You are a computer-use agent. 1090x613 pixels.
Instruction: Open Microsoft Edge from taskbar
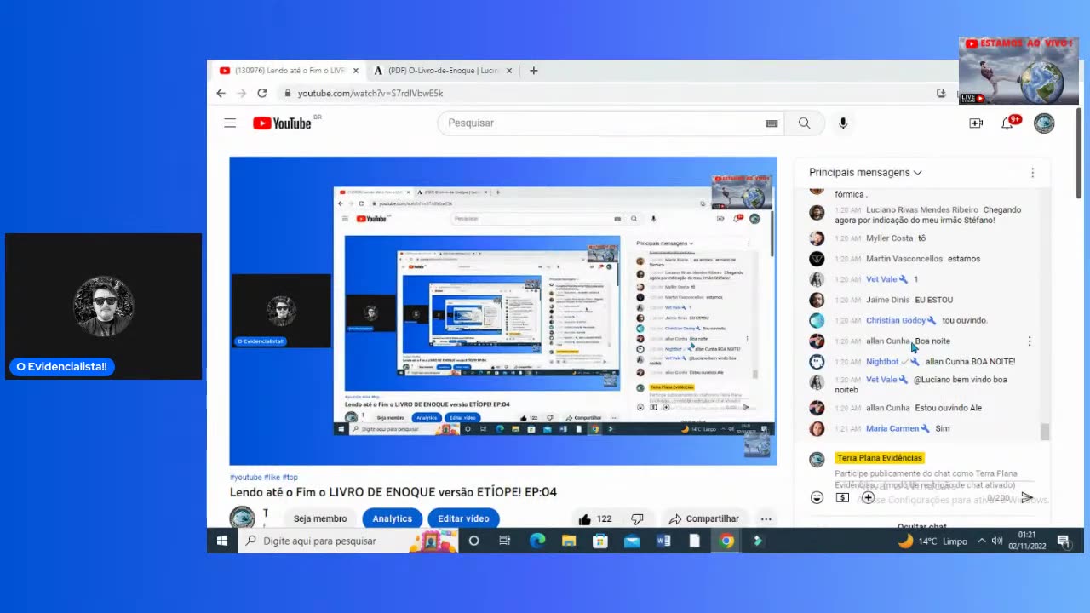point(537,541)
